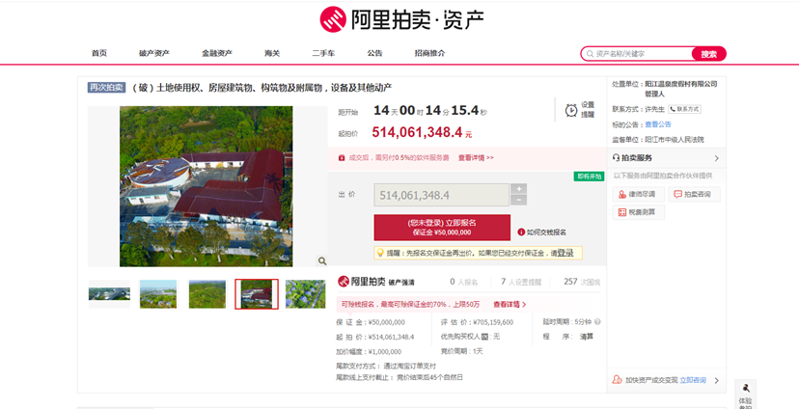The image size is (799, 409).
Task: Click the zoom magnifier on main photo
Action: (322, 260)
